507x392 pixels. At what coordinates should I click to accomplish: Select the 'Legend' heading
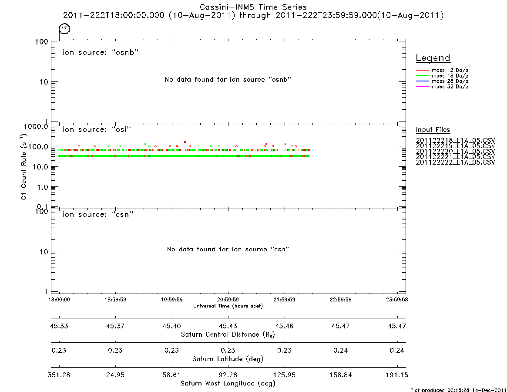[x=433, y=58]
